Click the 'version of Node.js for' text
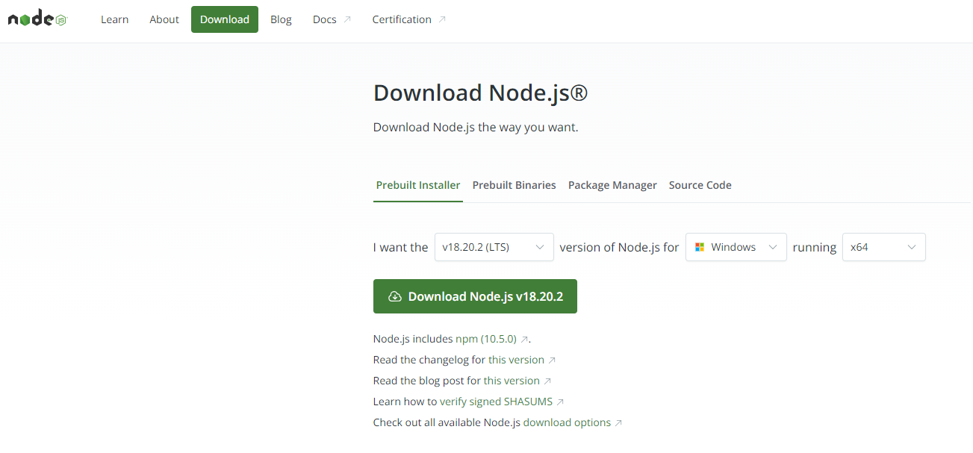Screen dimensions: 973x453 620,247
